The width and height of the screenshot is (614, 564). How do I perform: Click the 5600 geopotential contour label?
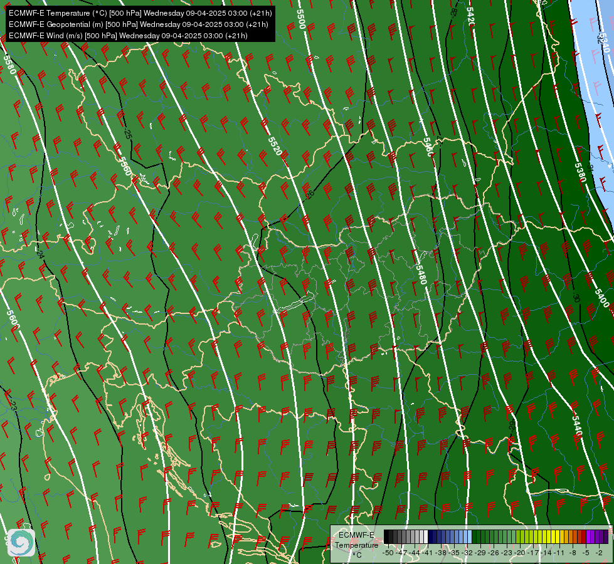pos(13,319)
